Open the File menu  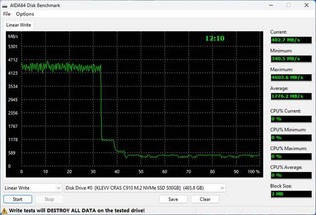click(7, 14)
